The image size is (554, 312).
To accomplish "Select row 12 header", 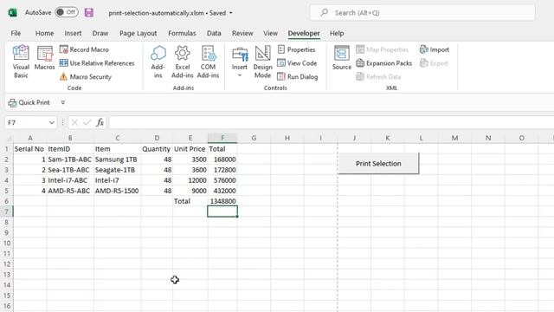I will (7, 263).
